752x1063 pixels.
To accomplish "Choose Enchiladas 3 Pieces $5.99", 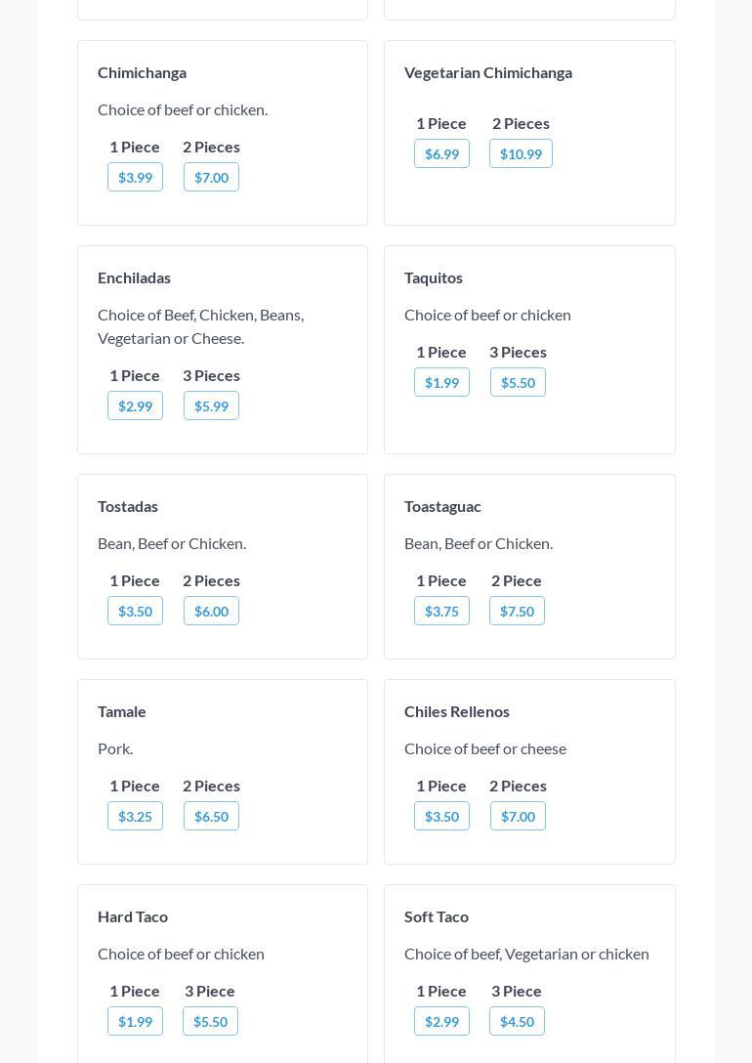I will tap(211, 405).
